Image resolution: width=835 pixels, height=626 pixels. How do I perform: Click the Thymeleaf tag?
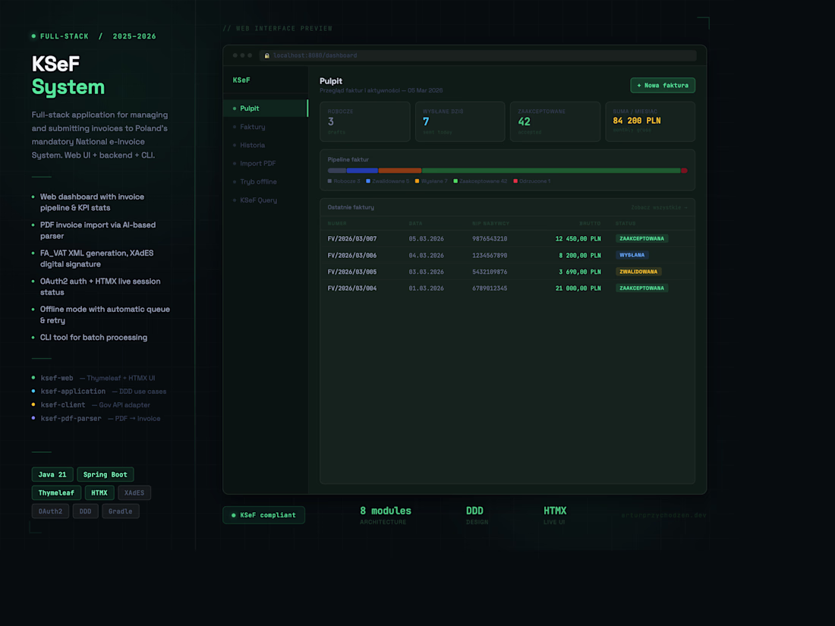tap(56, 493)
